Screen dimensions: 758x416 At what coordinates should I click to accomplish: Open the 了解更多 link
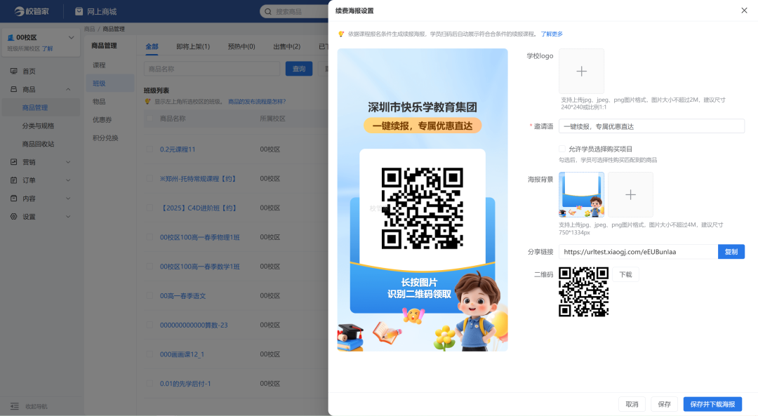click(552, 34)
